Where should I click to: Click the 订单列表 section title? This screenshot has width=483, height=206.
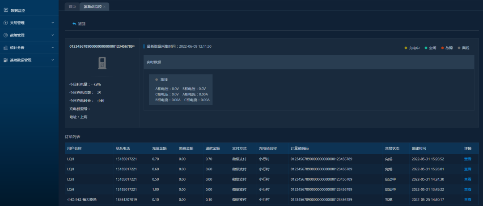coord(72,136)
